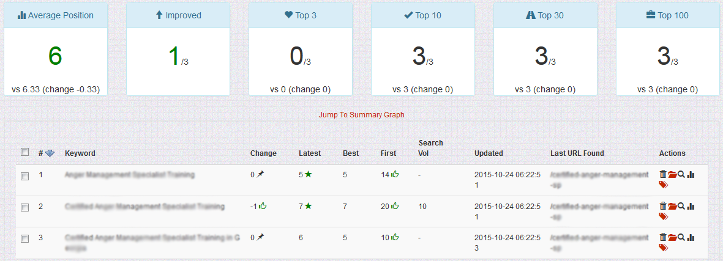
Task: Click the folder icon in row 1
Action: 672,175
